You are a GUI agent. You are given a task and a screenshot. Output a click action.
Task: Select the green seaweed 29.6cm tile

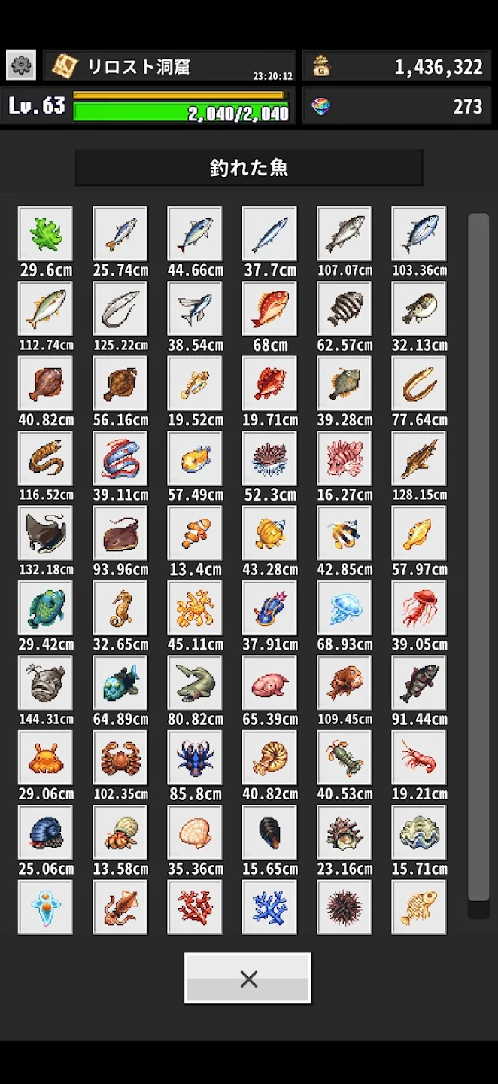coord(45,234)
